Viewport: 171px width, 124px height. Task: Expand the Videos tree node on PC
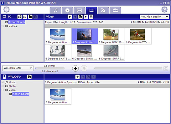[x=3, y=26]
